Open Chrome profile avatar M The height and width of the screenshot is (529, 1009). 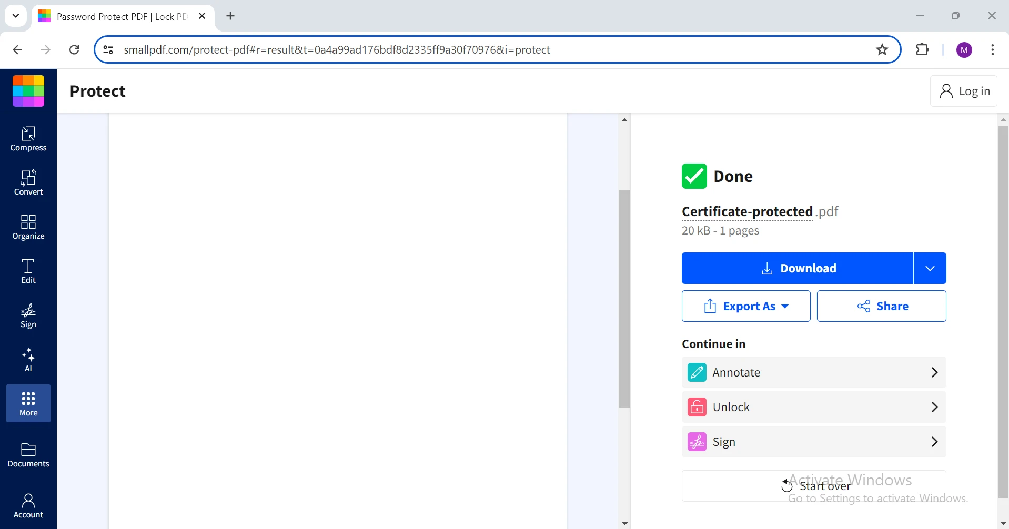(x=964, y=50)
